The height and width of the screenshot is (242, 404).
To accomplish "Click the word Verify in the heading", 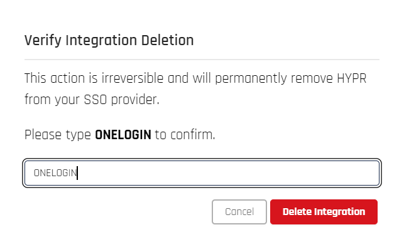I will click(43, 41).
